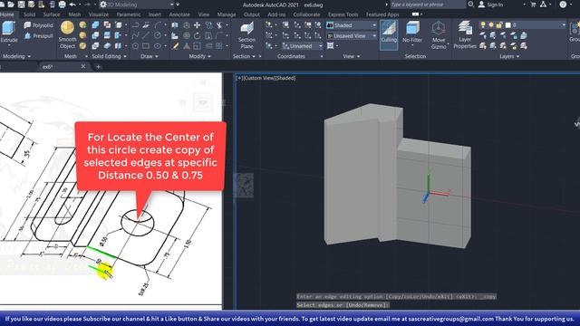
Task: Choose the Polysolid tool
Action: [x=38, y=25]
